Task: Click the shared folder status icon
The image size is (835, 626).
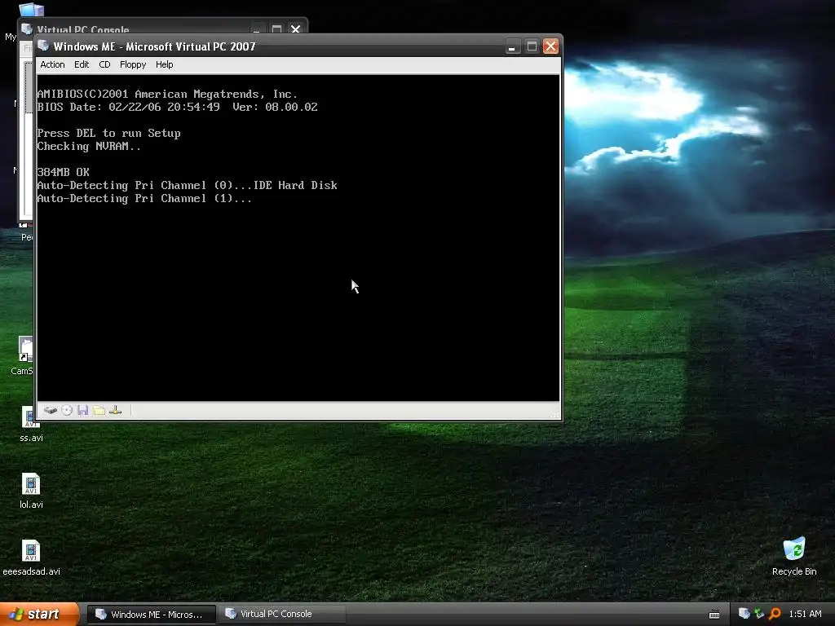Action: (x=99, y=410)
